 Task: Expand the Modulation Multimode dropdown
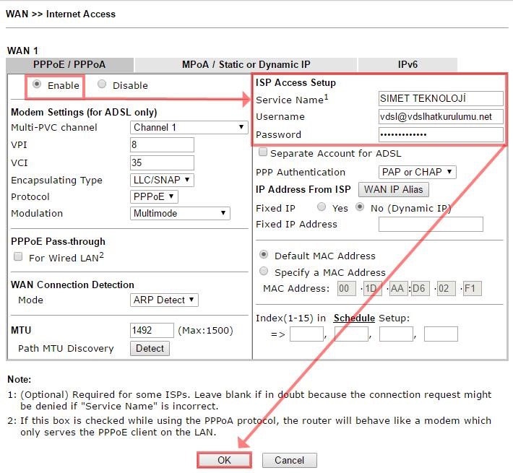click(180, 213)
